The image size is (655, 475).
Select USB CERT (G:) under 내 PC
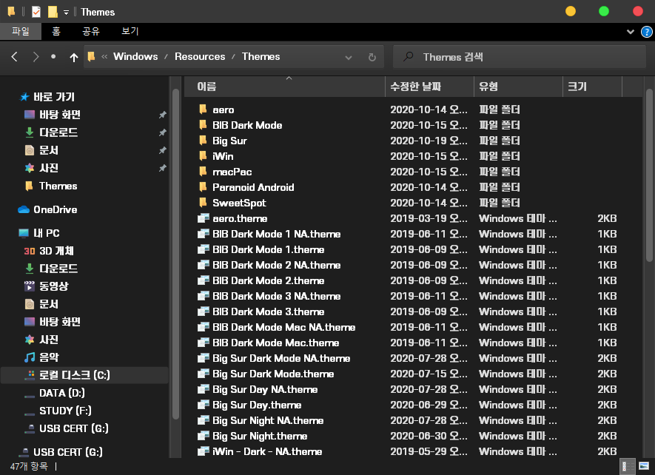[67, 428]
